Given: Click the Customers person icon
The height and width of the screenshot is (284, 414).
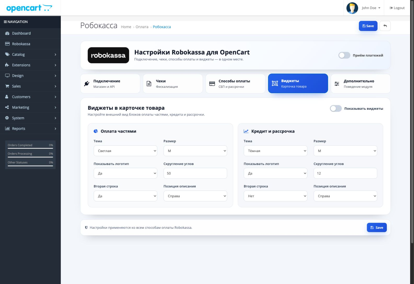Looking at the screenshot, I should click(x=7, y=97).
